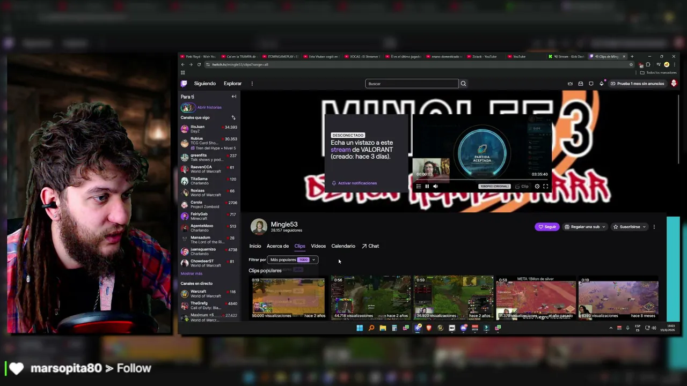The width and height of the screenshot is (687, 386).
Task: Open the three-dot menu beside Explorar
Action: pyautogui.click(x=252, y=84)
